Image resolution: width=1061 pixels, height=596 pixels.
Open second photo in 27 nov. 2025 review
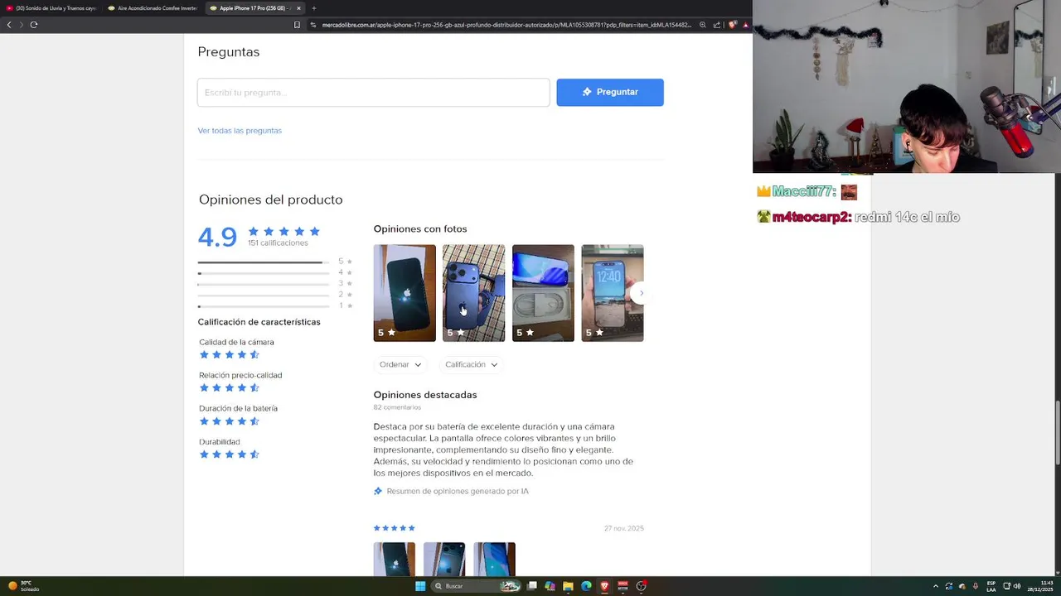pos(444,559)
